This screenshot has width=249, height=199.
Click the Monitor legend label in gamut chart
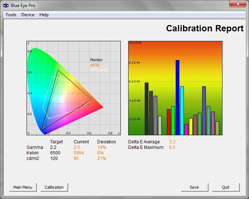pos(96,60)
